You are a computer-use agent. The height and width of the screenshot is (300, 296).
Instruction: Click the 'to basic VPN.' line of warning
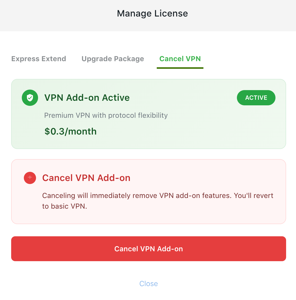click(x=65, y=206)
